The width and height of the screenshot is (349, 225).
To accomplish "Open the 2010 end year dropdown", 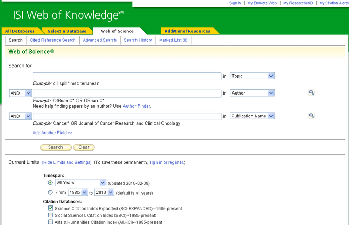I will 104,192.
